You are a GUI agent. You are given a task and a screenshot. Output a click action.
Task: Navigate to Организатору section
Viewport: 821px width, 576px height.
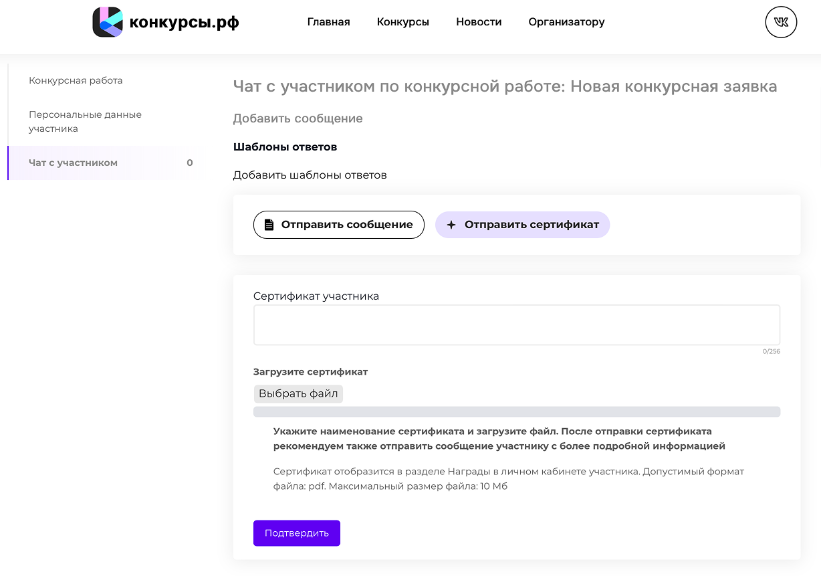pos(566,22)
